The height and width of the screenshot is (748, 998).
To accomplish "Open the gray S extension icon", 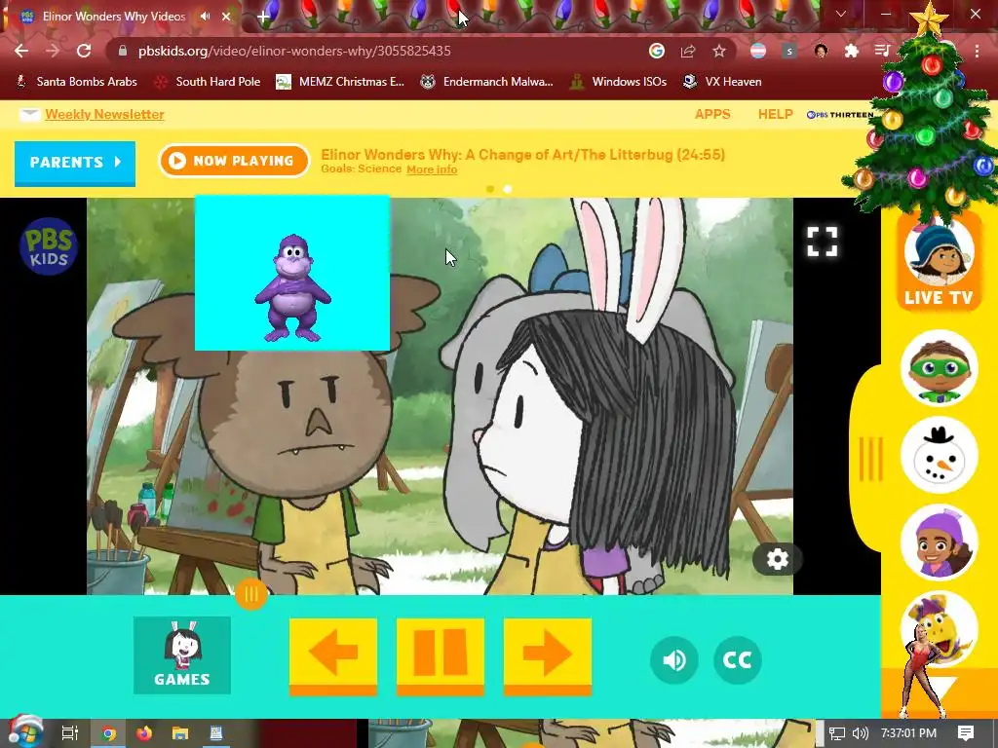I will [x=789, y=51].
